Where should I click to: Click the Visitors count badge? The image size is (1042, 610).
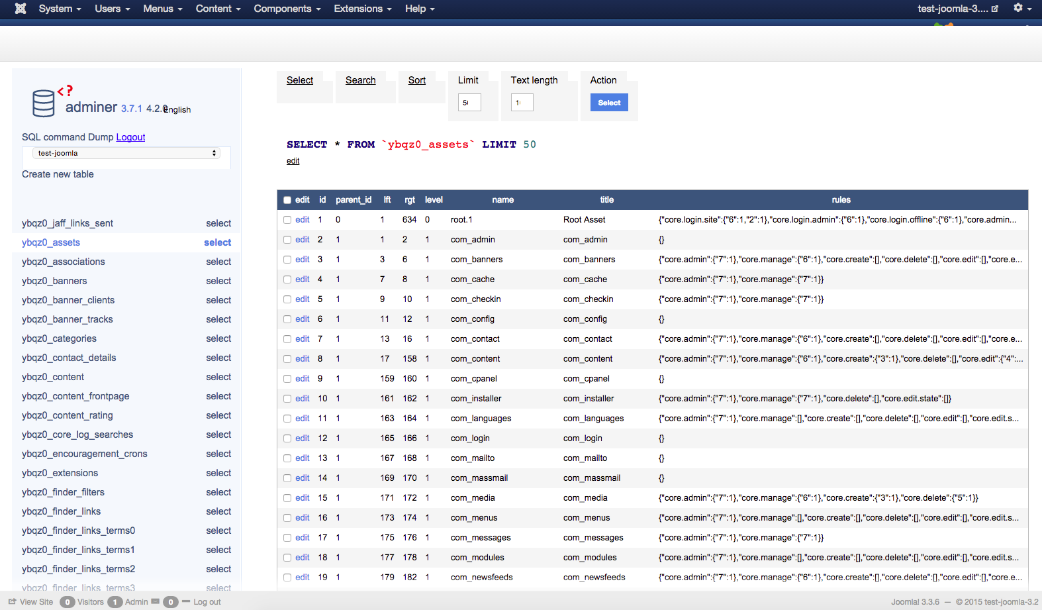67,602
